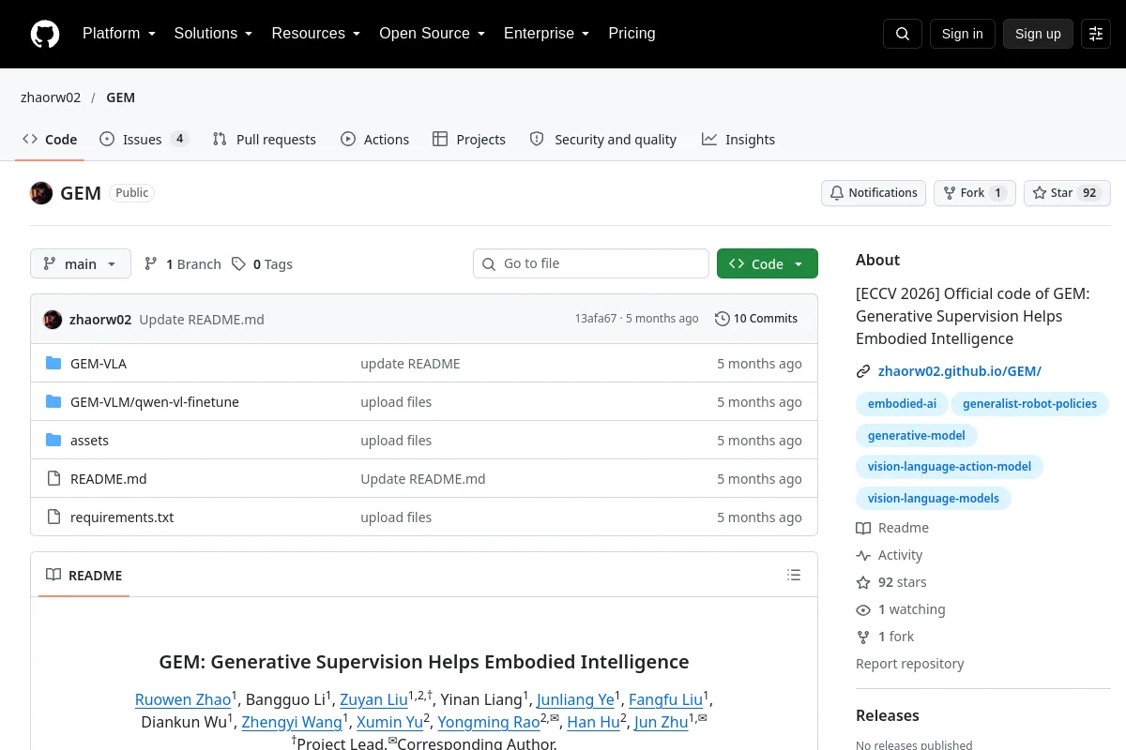This screenshot has width=1126, height=750.
Task: Click the folder icon for assets
Action: click(53, 441)
